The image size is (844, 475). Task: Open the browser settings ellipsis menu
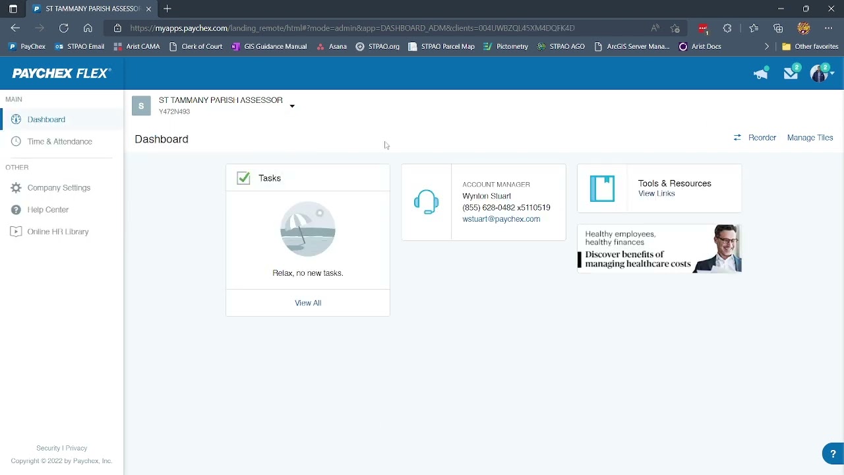click(x=828, y=28)
